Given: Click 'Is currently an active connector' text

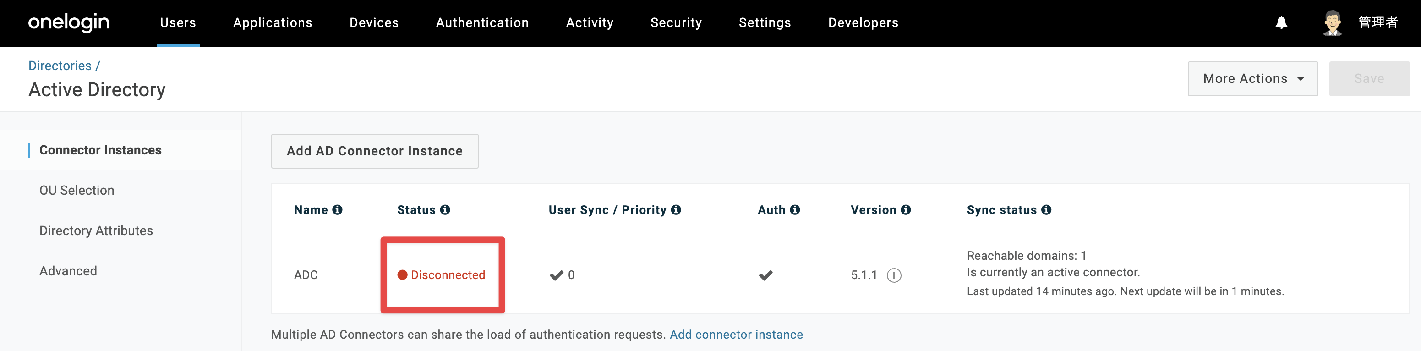Looking at the screenshot, I should [x=1053, y=272].
